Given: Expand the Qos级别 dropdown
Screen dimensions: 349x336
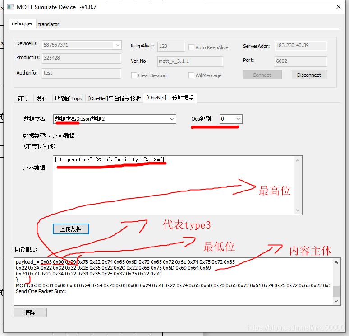Looking at the screenshot, I should [x=231, y=119].
